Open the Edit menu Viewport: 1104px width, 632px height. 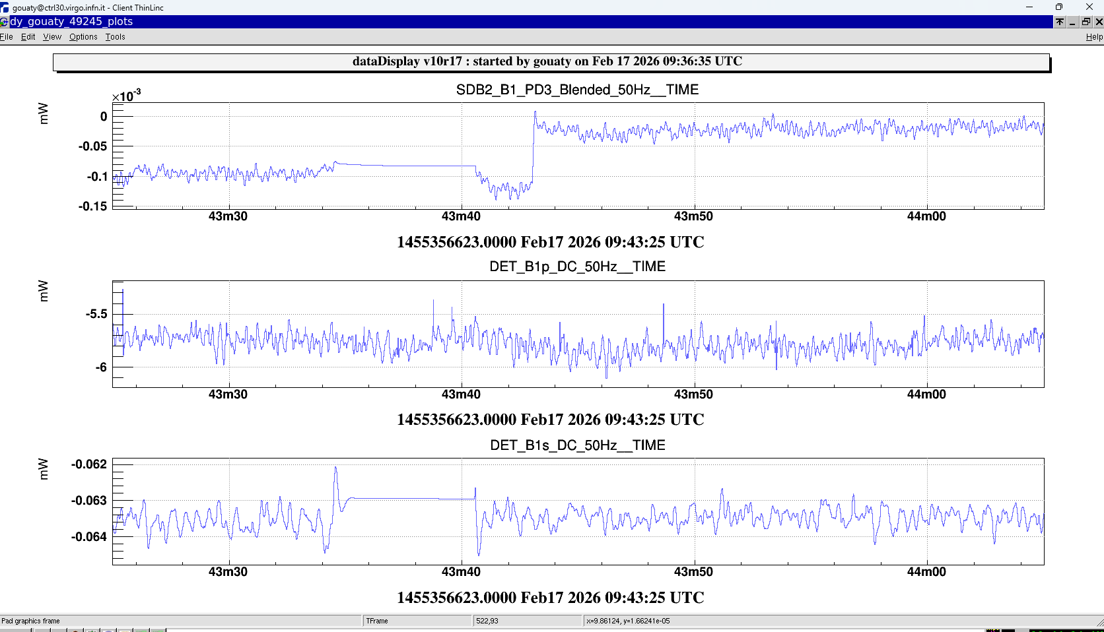[x=28, y=37]
